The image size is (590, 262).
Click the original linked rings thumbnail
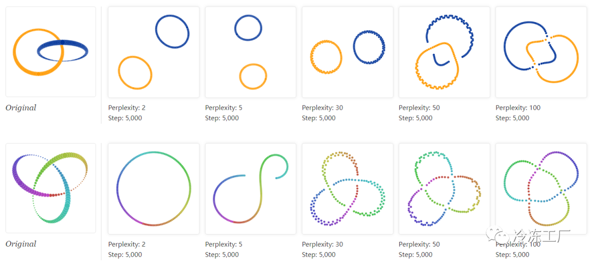[50, 52]
